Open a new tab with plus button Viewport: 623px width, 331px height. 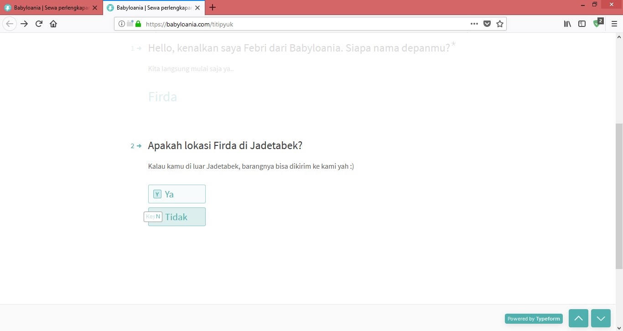213,7
